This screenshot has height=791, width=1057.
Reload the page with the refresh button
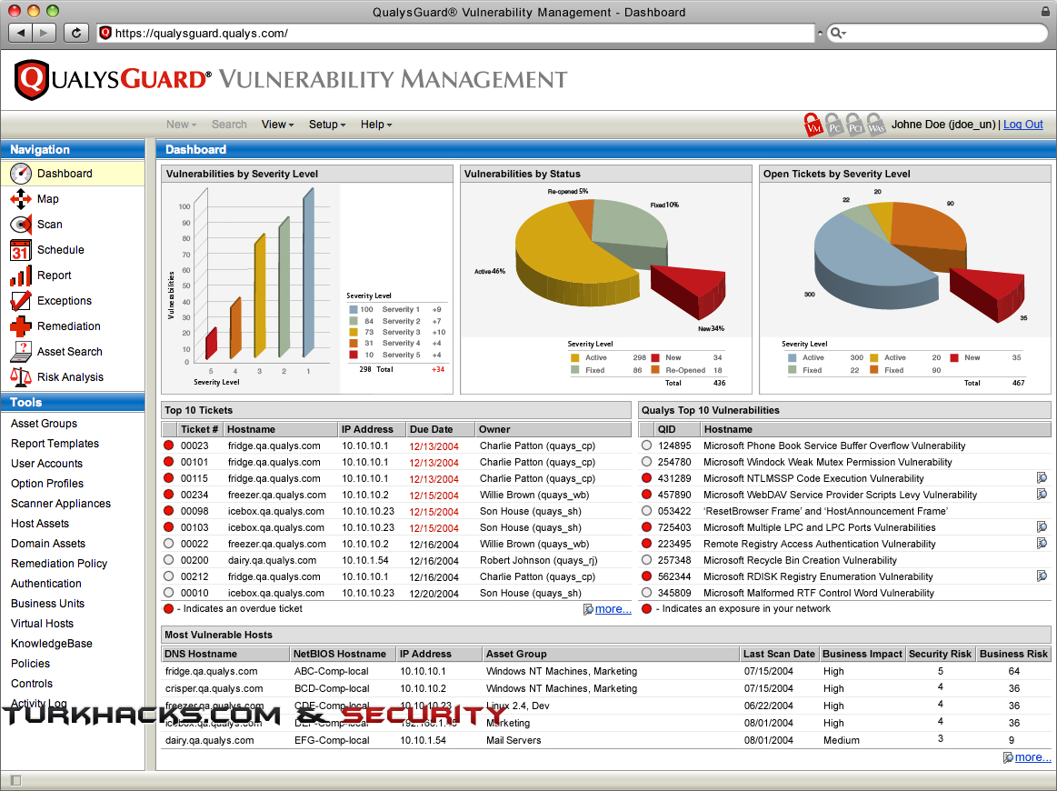[x=76, y=33]
